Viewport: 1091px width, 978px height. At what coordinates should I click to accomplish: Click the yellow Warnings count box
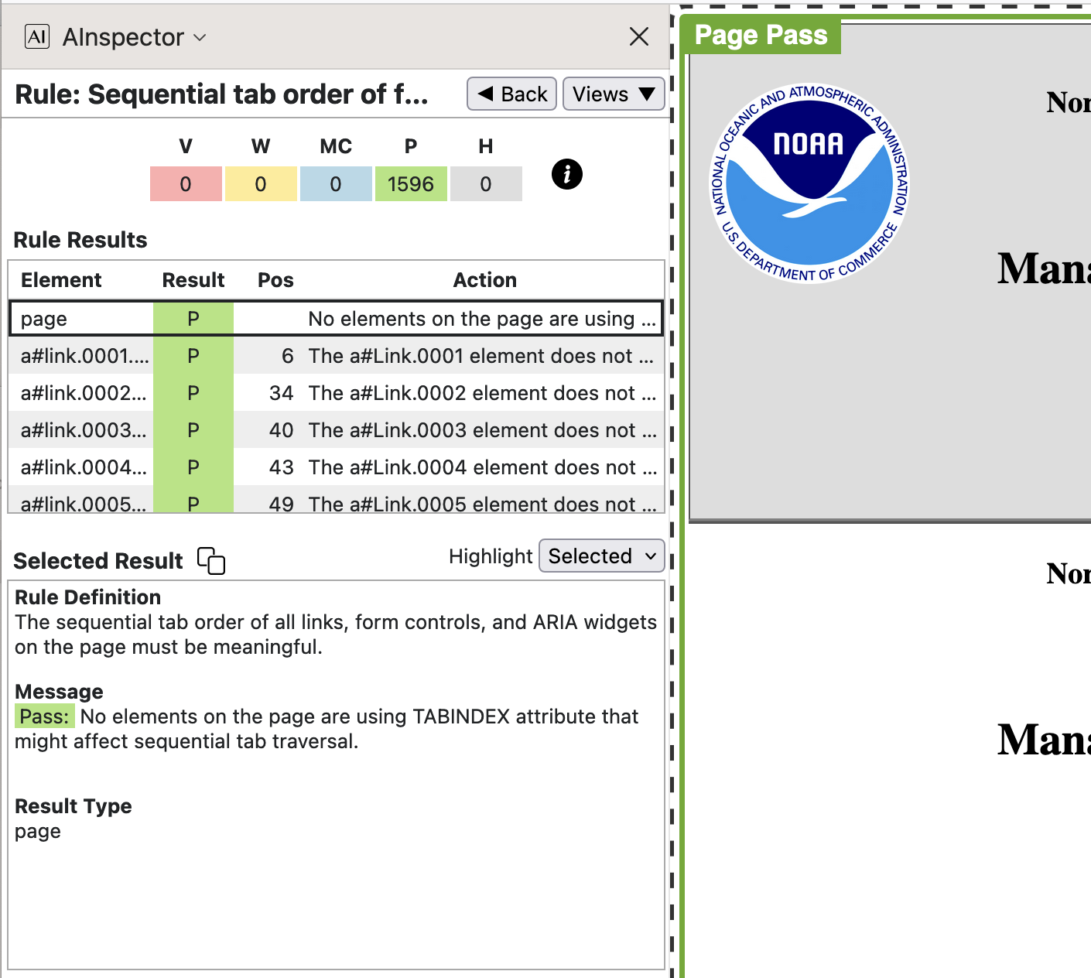coord(261,184)
